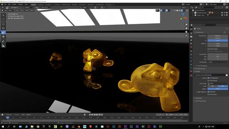The height and width of the screenshot is (129, 229).
Task: Select the 3D Cursor tool
Action: 3,19
